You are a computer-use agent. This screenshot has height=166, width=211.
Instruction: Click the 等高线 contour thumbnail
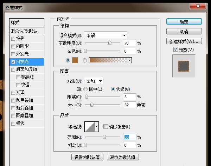(x=89, y=127)
